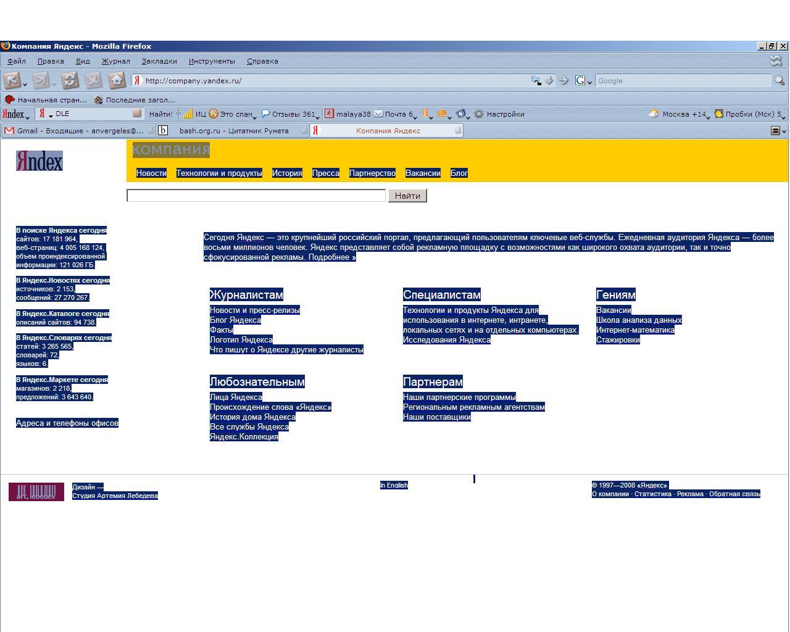Image resolution: width=790 pixels, height=632 pixels.
Task: Click the Reload page toolbar icon
Action: pyautogui.click(x=70, y=80)
